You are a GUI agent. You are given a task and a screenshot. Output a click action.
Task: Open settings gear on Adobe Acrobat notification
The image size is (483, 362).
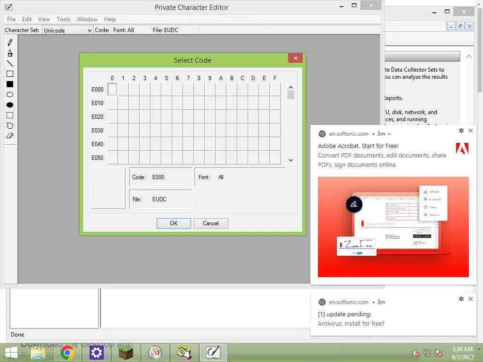(461, 131)
